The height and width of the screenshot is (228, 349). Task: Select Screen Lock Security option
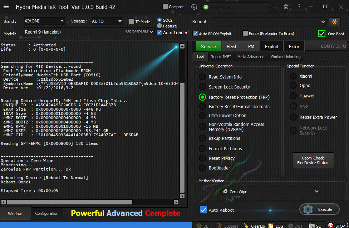(x=202, y=87)
